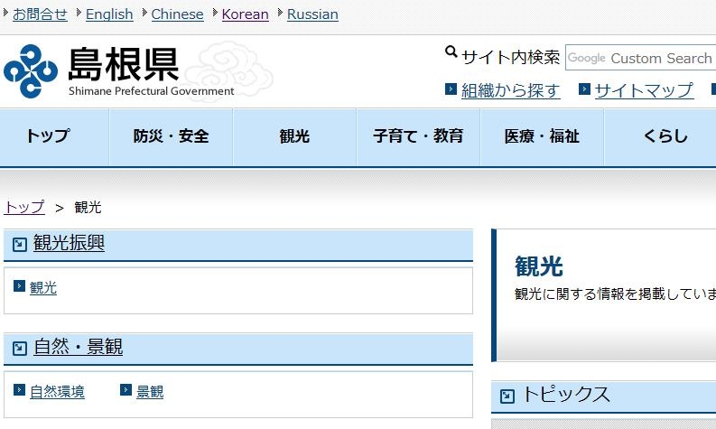Click the triangle bullet before Russian
The height and width of the screenshot is (429, 716).
[x=281, y=13]
